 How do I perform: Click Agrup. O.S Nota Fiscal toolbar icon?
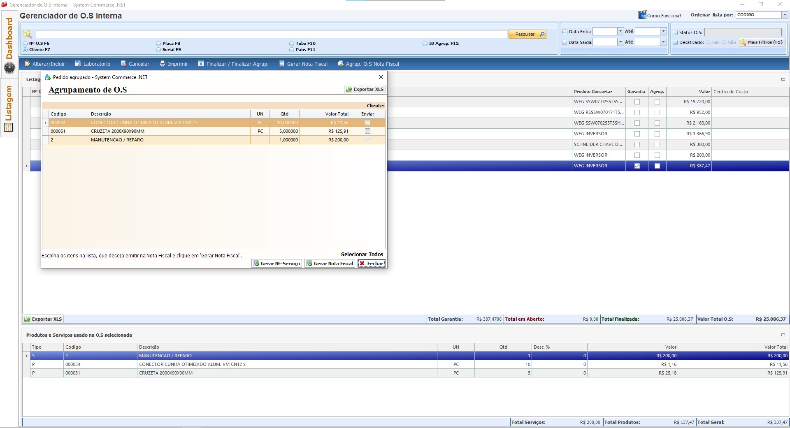[x=341, y=64]
